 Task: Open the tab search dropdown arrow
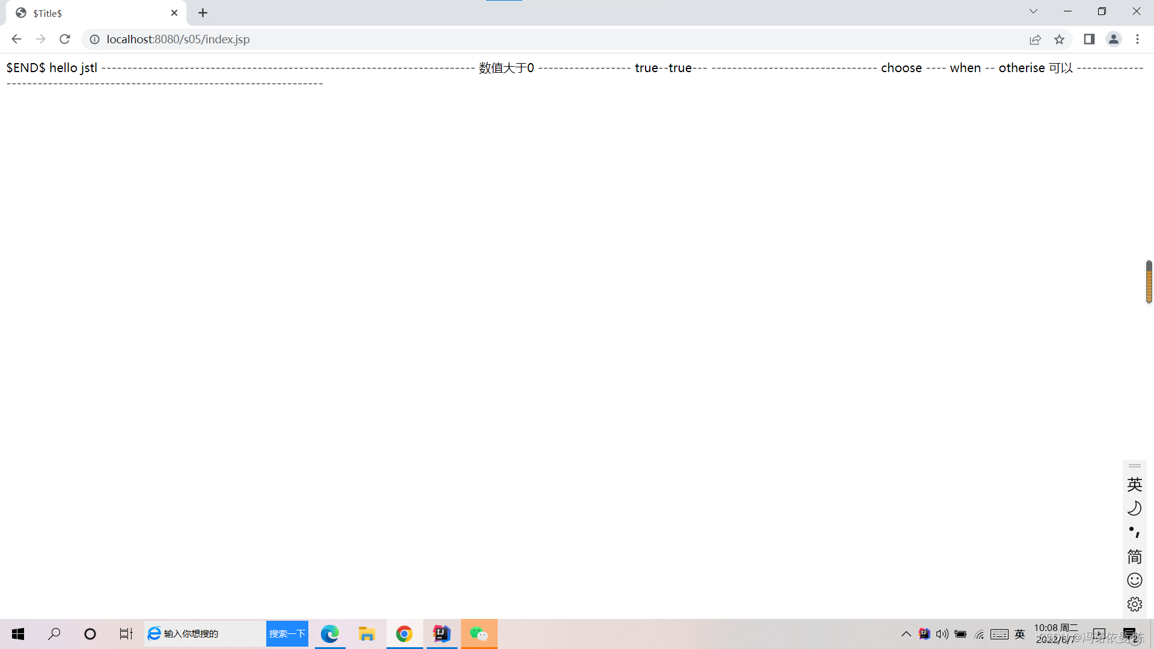point(1033,11)
